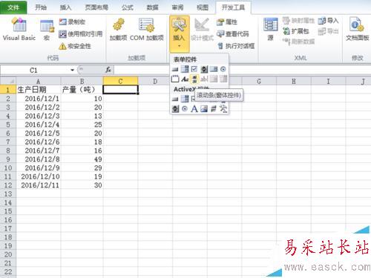Start 录制宏 (Record Macro)
The height and width of the screenshot is (278, 371).
click(x=72, y=22)
